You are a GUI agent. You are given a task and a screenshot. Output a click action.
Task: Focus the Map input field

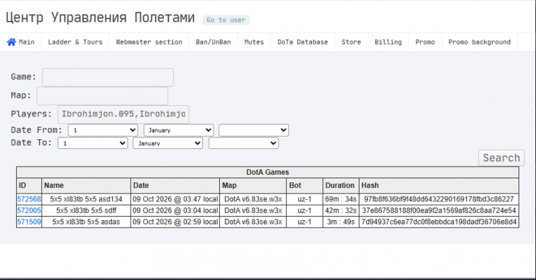pos(102,96)
